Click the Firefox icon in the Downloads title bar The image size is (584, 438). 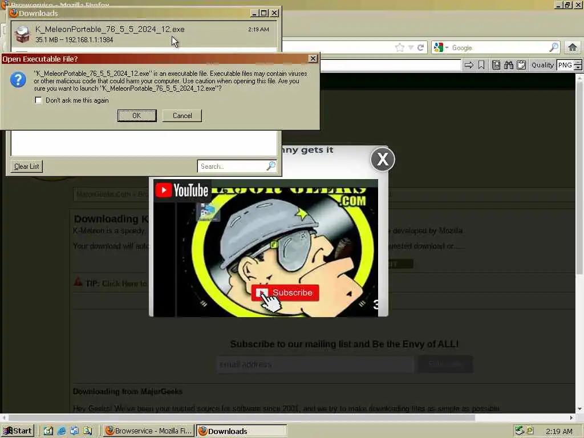[14, 13]
